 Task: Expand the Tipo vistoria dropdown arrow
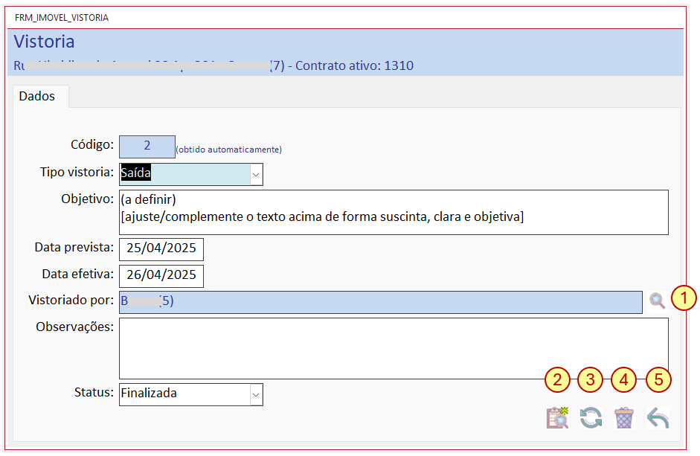coord(256,175)
